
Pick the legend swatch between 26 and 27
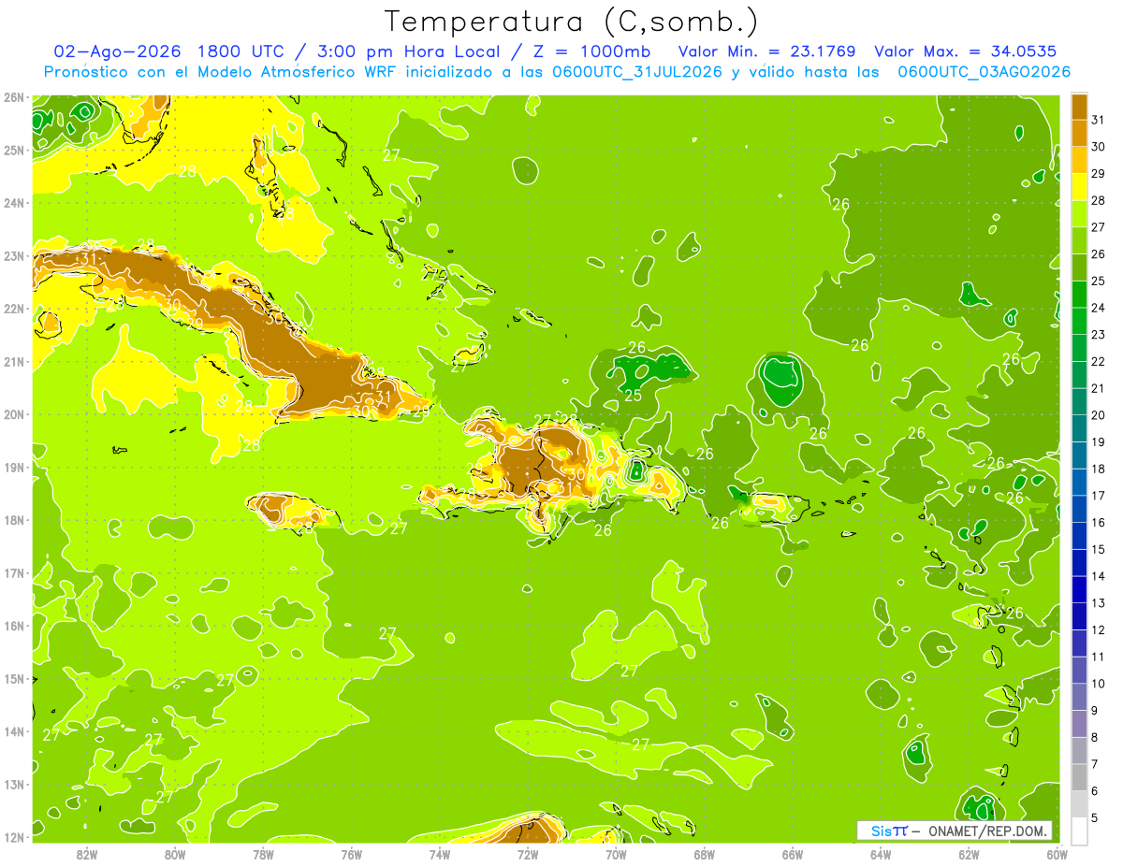click(1079, 240)
